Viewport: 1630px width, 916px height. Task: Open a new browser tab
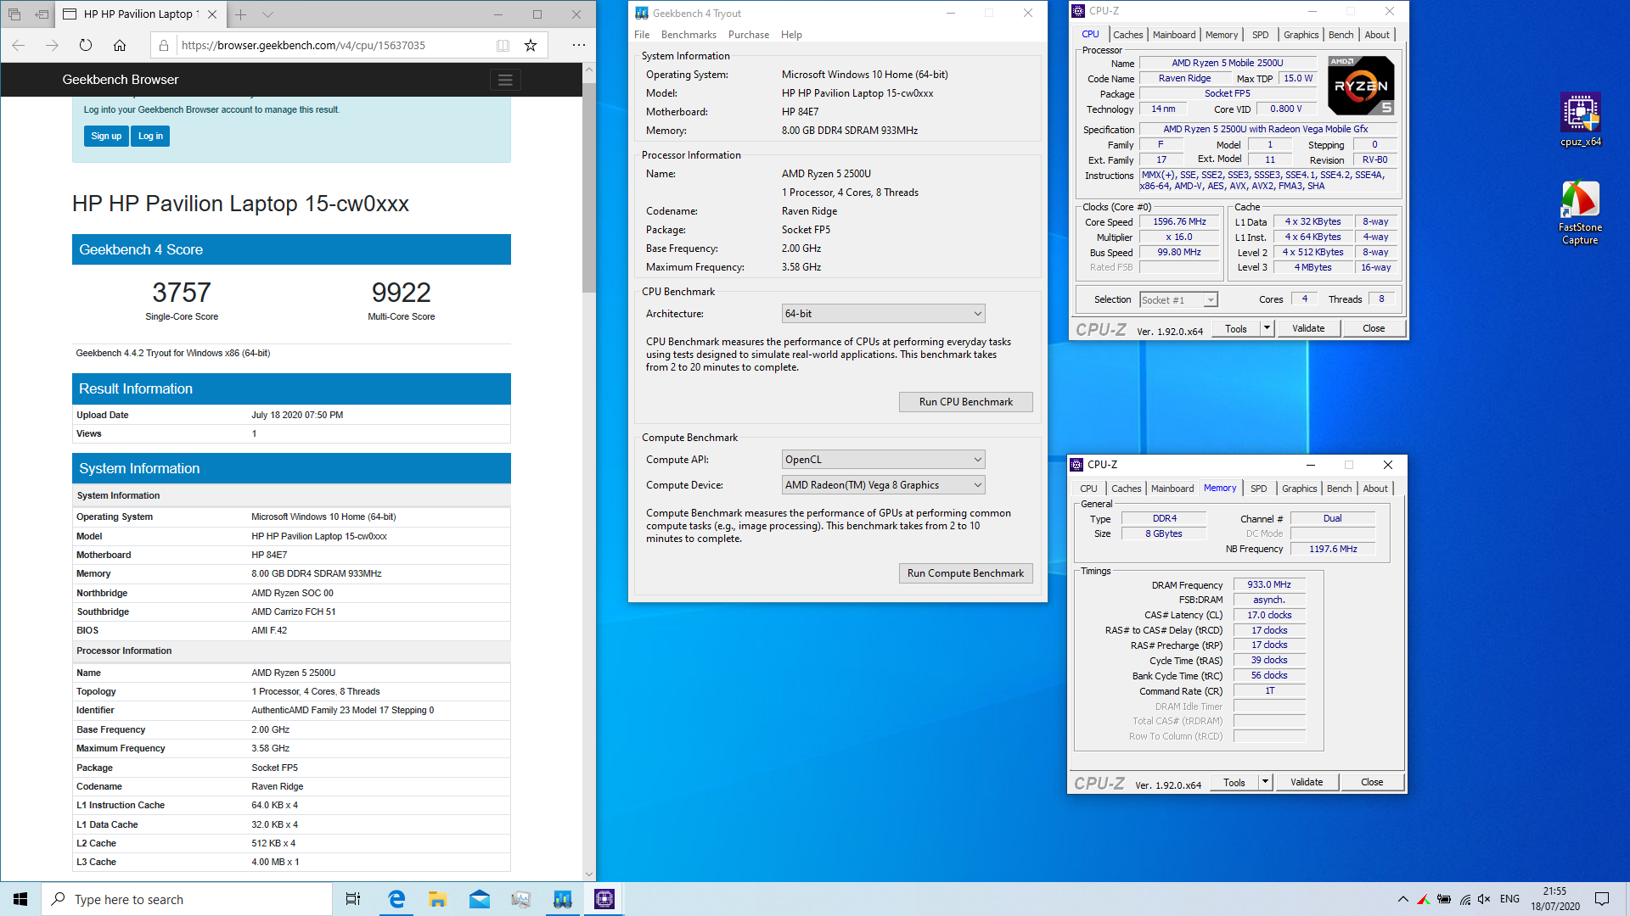[x=241, y=14]
